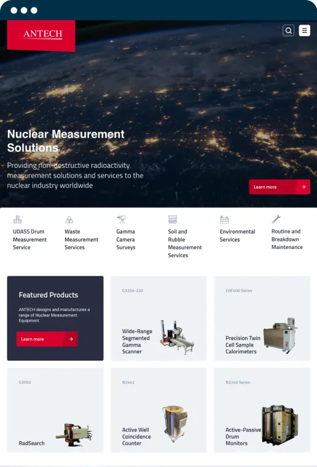Click the Soil and Rubble icon
This screenshot has height=467, width=317.
173,219
